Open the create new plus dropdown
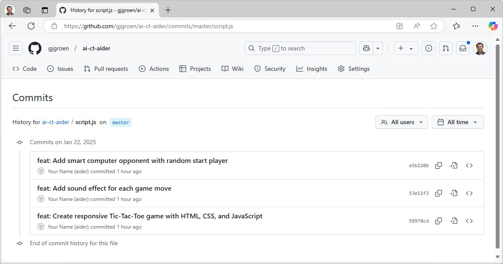Image resolution: width=503 pixels, height=264 pixels. (x=406, y=49)
